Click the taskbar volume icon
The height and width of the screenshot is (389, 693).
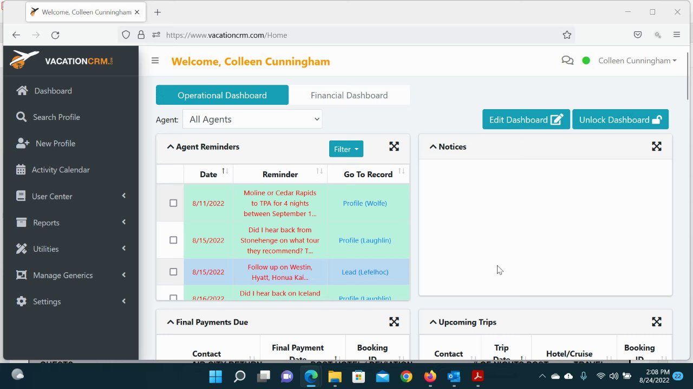coord(613,376)
